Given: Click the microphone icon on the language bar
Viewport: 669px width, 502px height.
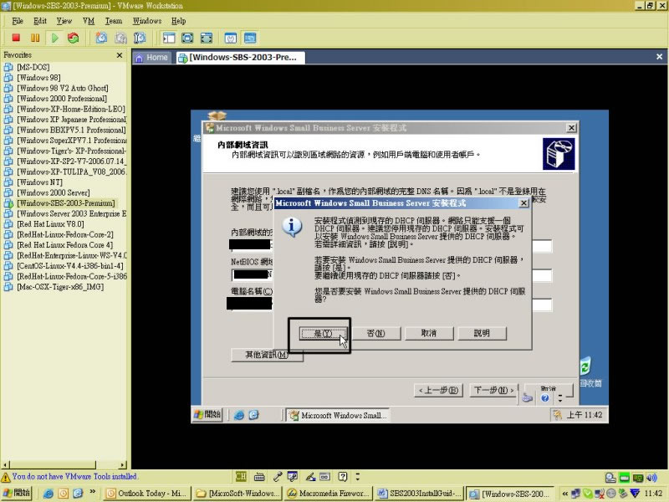Looking at the screenshot, I should 278,476.
